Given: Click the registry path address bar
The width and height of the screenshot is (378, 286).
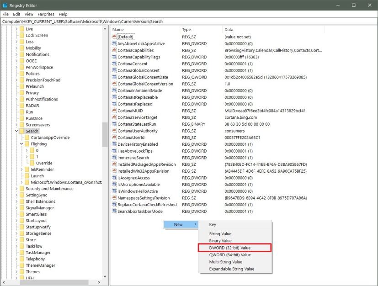Looking at the screenshot, I should 189,21.
